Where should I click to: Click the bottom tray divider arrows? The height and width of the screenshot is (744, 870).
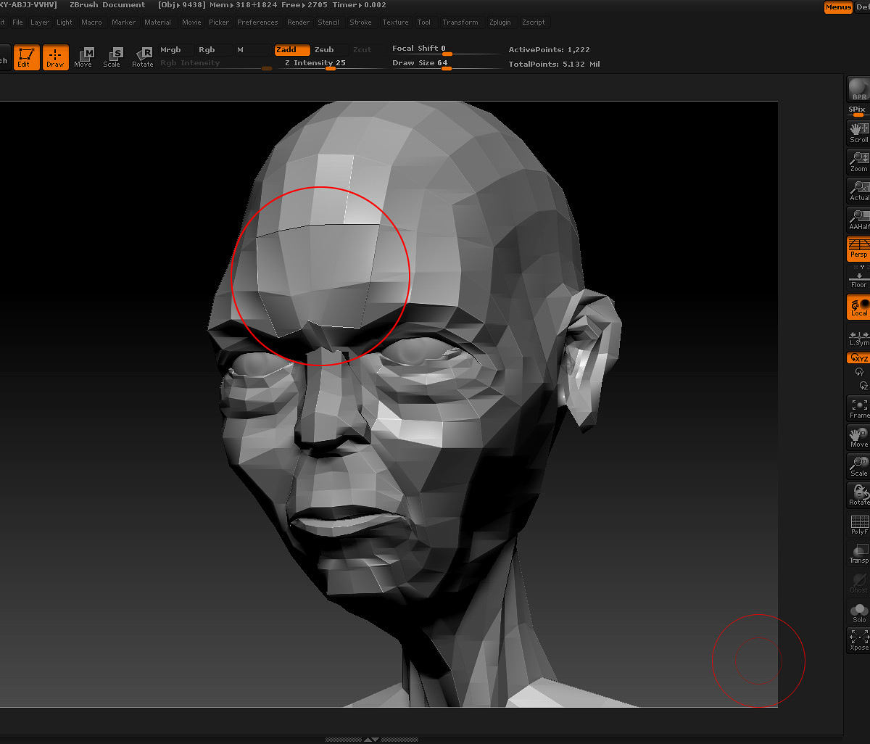371,740
